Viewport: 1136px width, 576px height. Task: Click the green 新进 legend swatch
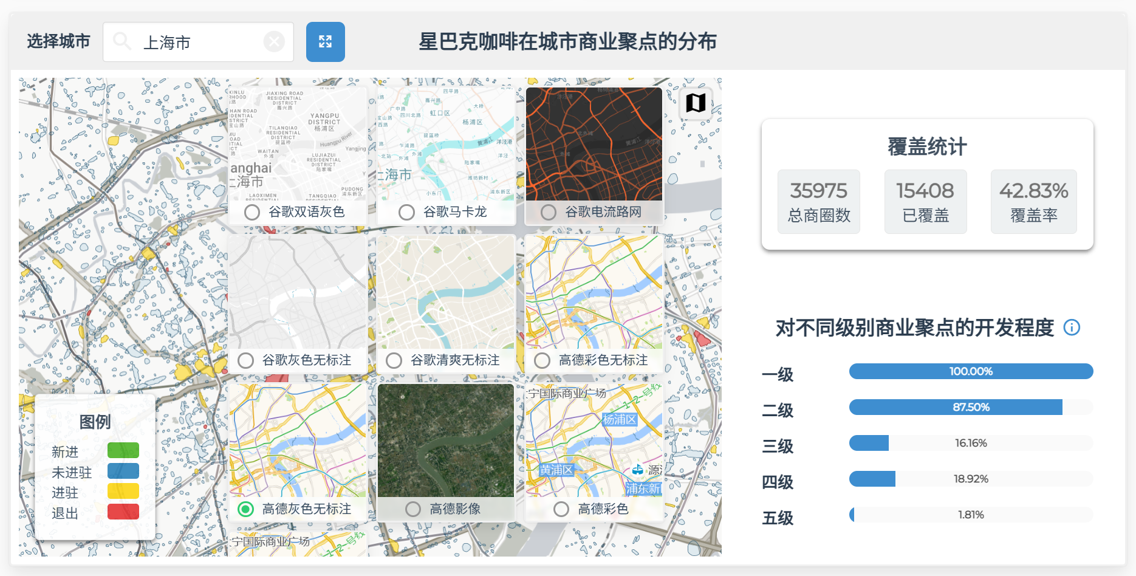(x=123, y=450)
